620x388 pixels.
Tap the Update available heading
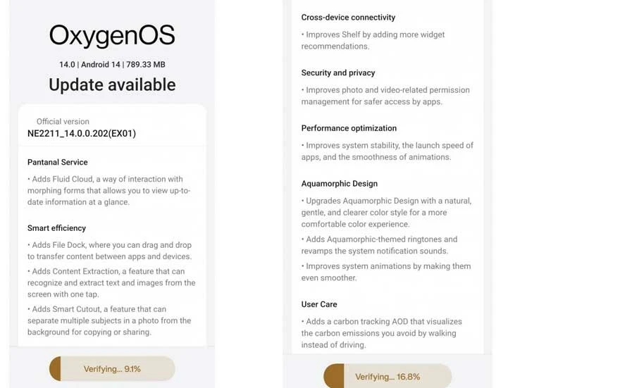pyautogui.click(x=112, y=85)
